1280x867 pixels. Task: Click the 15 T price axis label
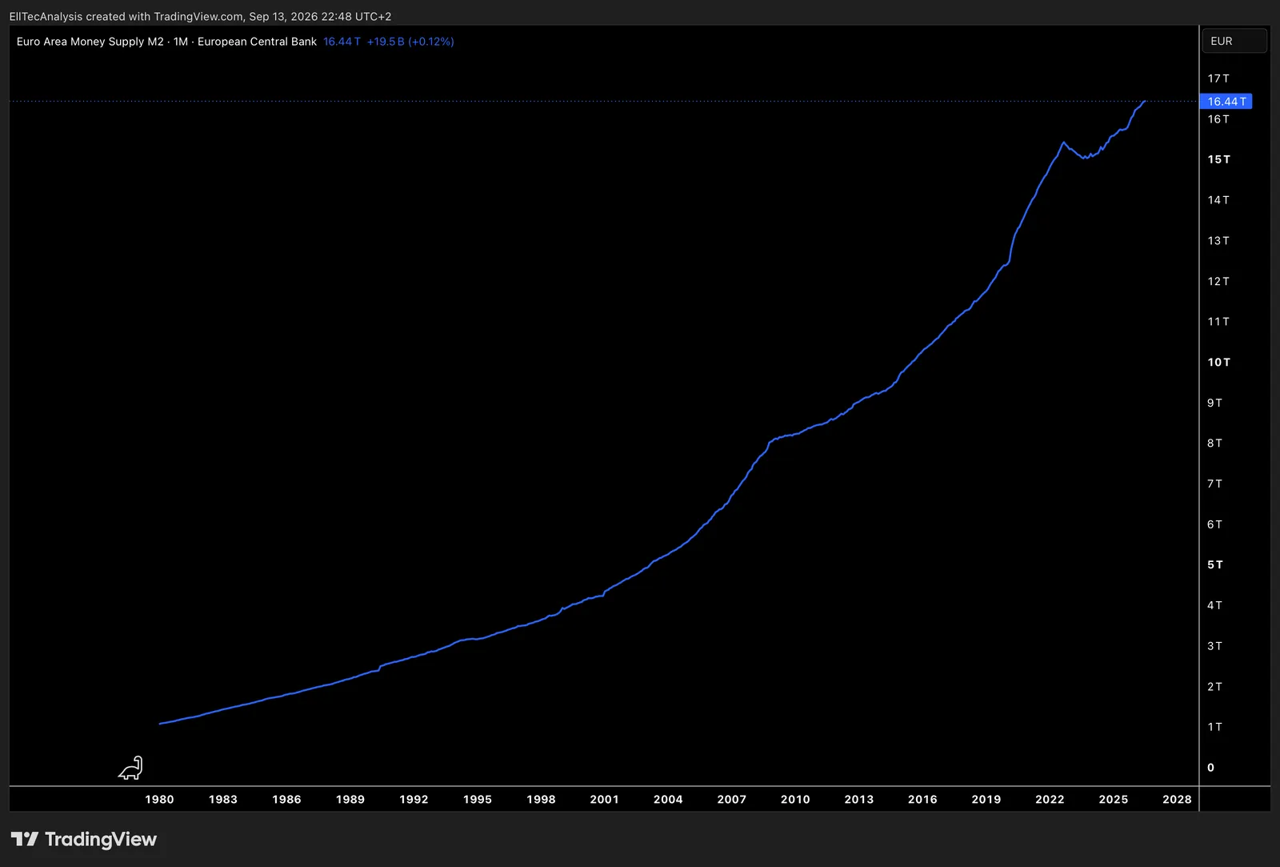pyautogui.click(x=1219, y=159)
